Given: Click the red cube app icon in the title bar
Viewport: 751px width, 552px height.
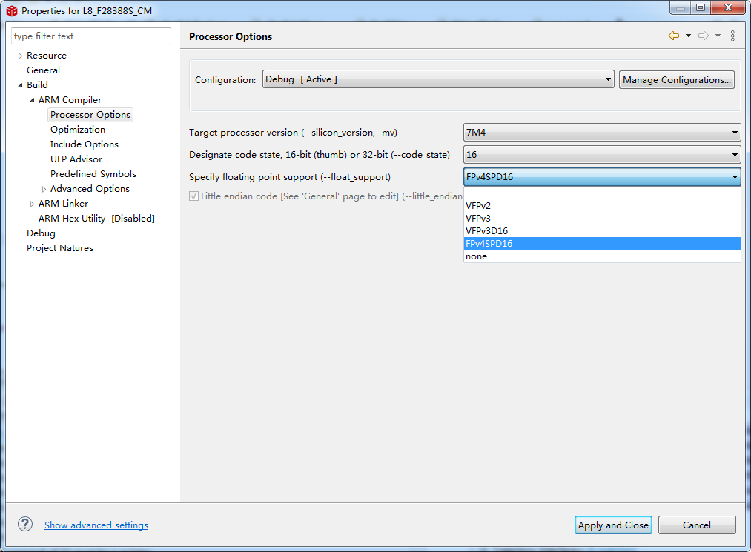Looking at the screenshot, I should (12, 10).
